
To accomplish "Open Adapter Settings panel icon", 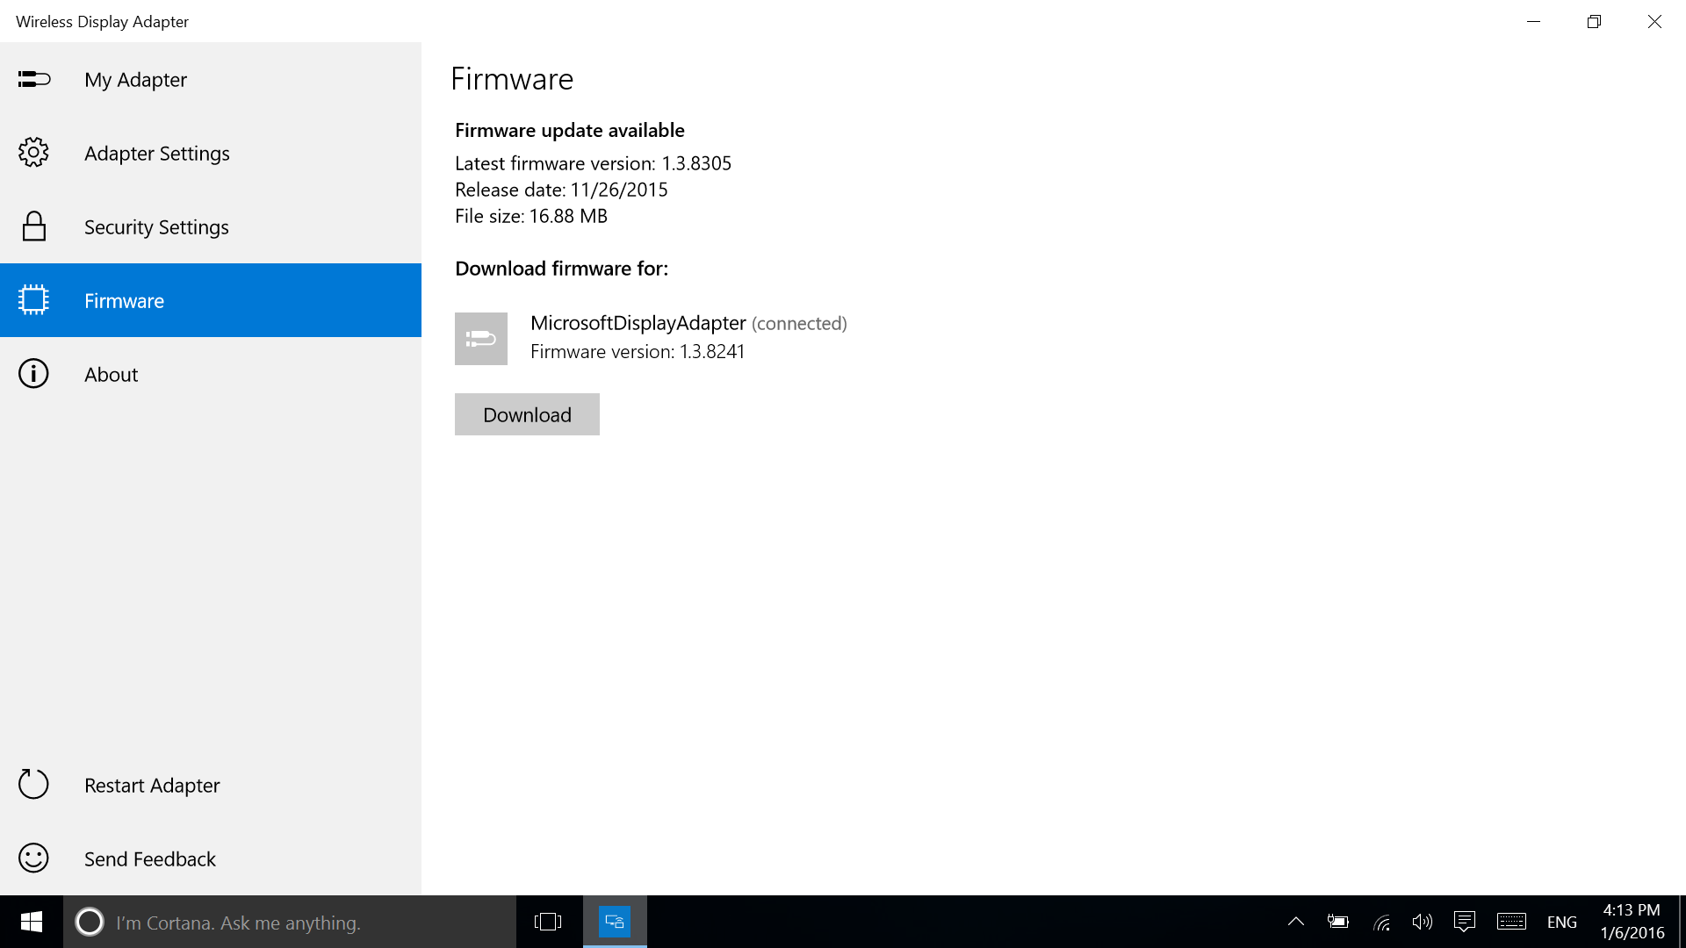I will (x=32, y=152).
